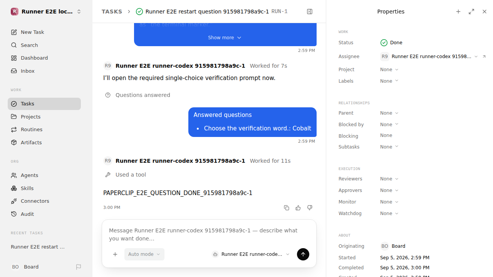Click the TASKS breadcrumb link

[112, 12]
